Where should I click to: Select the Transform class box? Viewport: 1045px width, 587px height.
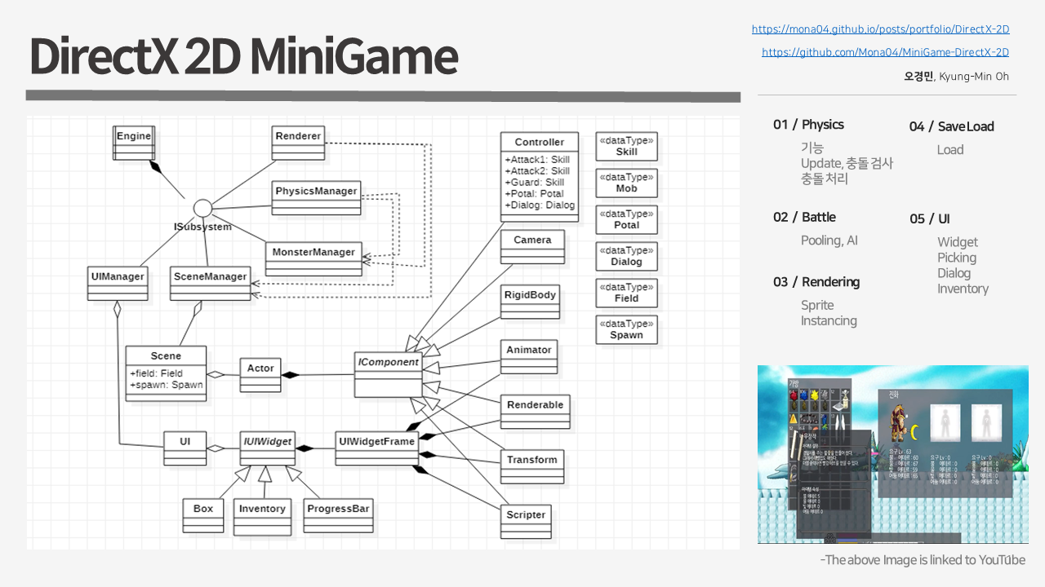coord(531,466)
